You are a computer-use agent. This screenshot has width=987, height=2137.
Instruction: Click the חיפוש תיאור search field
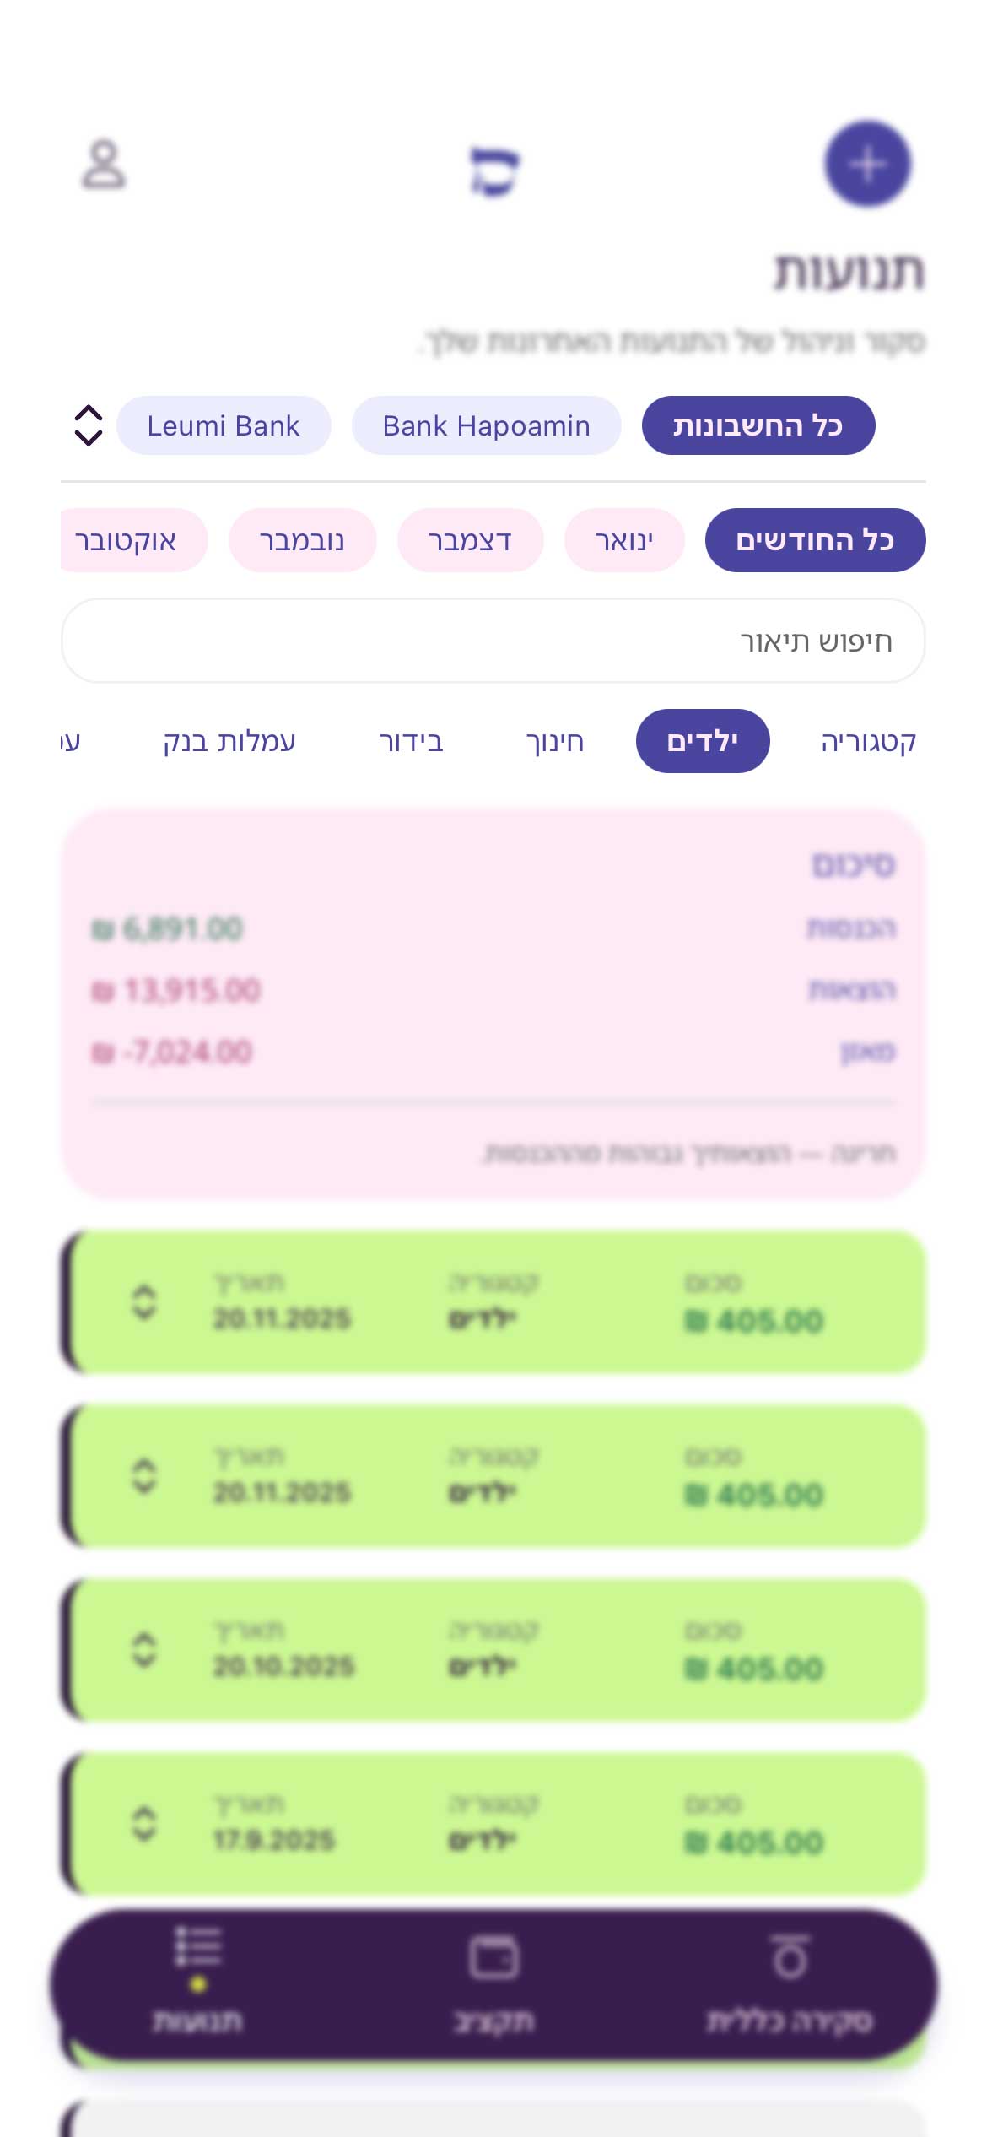pos(493,641)
